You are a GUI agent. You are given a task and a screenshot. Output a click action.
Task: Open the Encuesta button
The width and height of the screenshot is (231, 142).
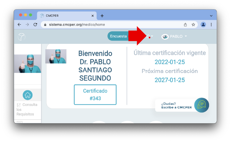pyautogui.click(x=118, y=36)
